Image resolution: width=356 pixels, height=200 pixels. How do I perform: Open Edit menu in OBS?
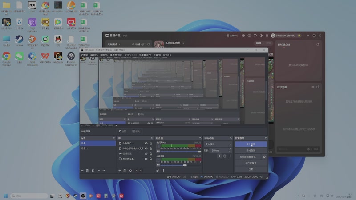94,55
